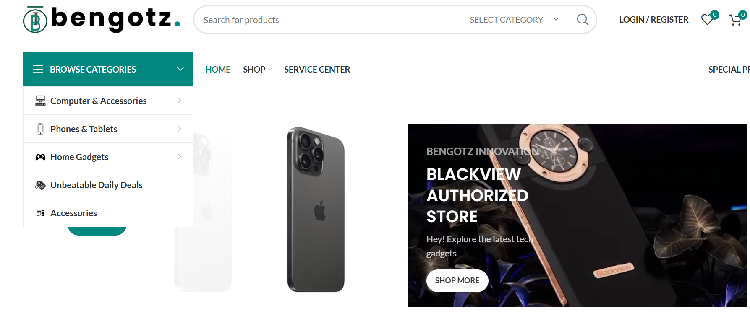Viewport: 750px width, 316px height.
Task: Expand the Home Gadgets submenu arrow
Action: (x=180, y=157)
